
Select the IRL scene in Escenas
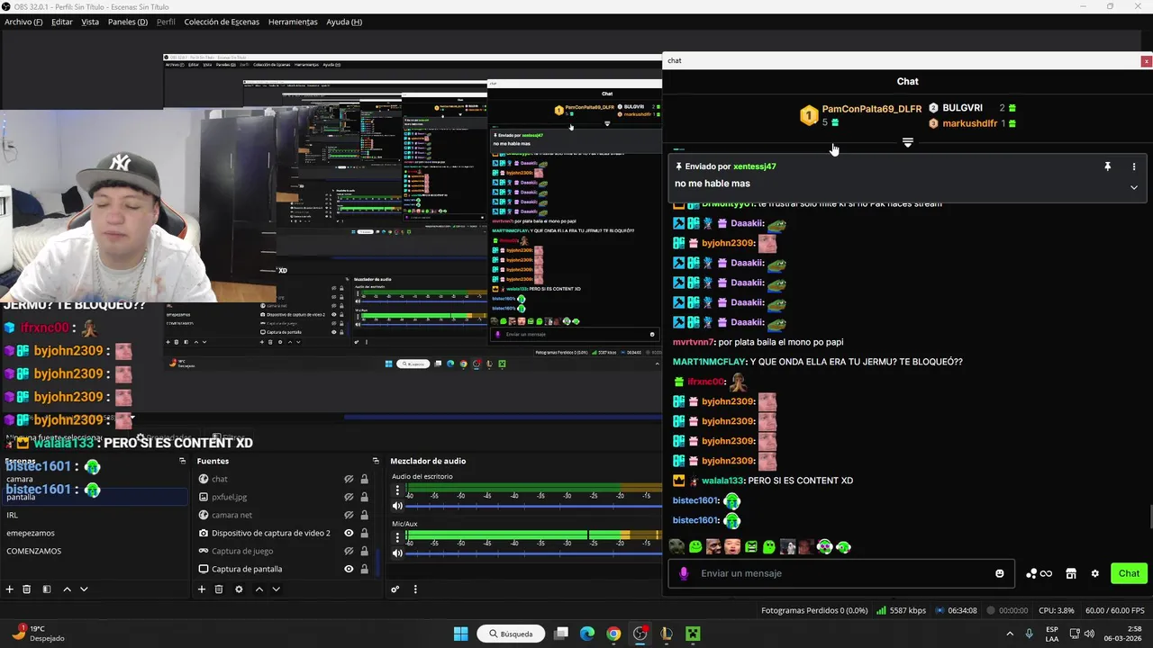click(95, 515)
